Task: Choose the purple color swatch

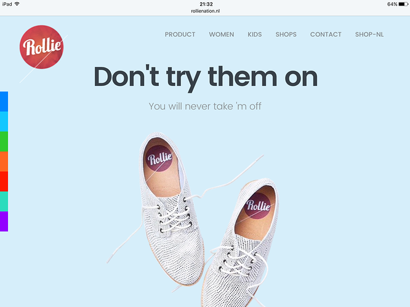Action: click(4, 221)
